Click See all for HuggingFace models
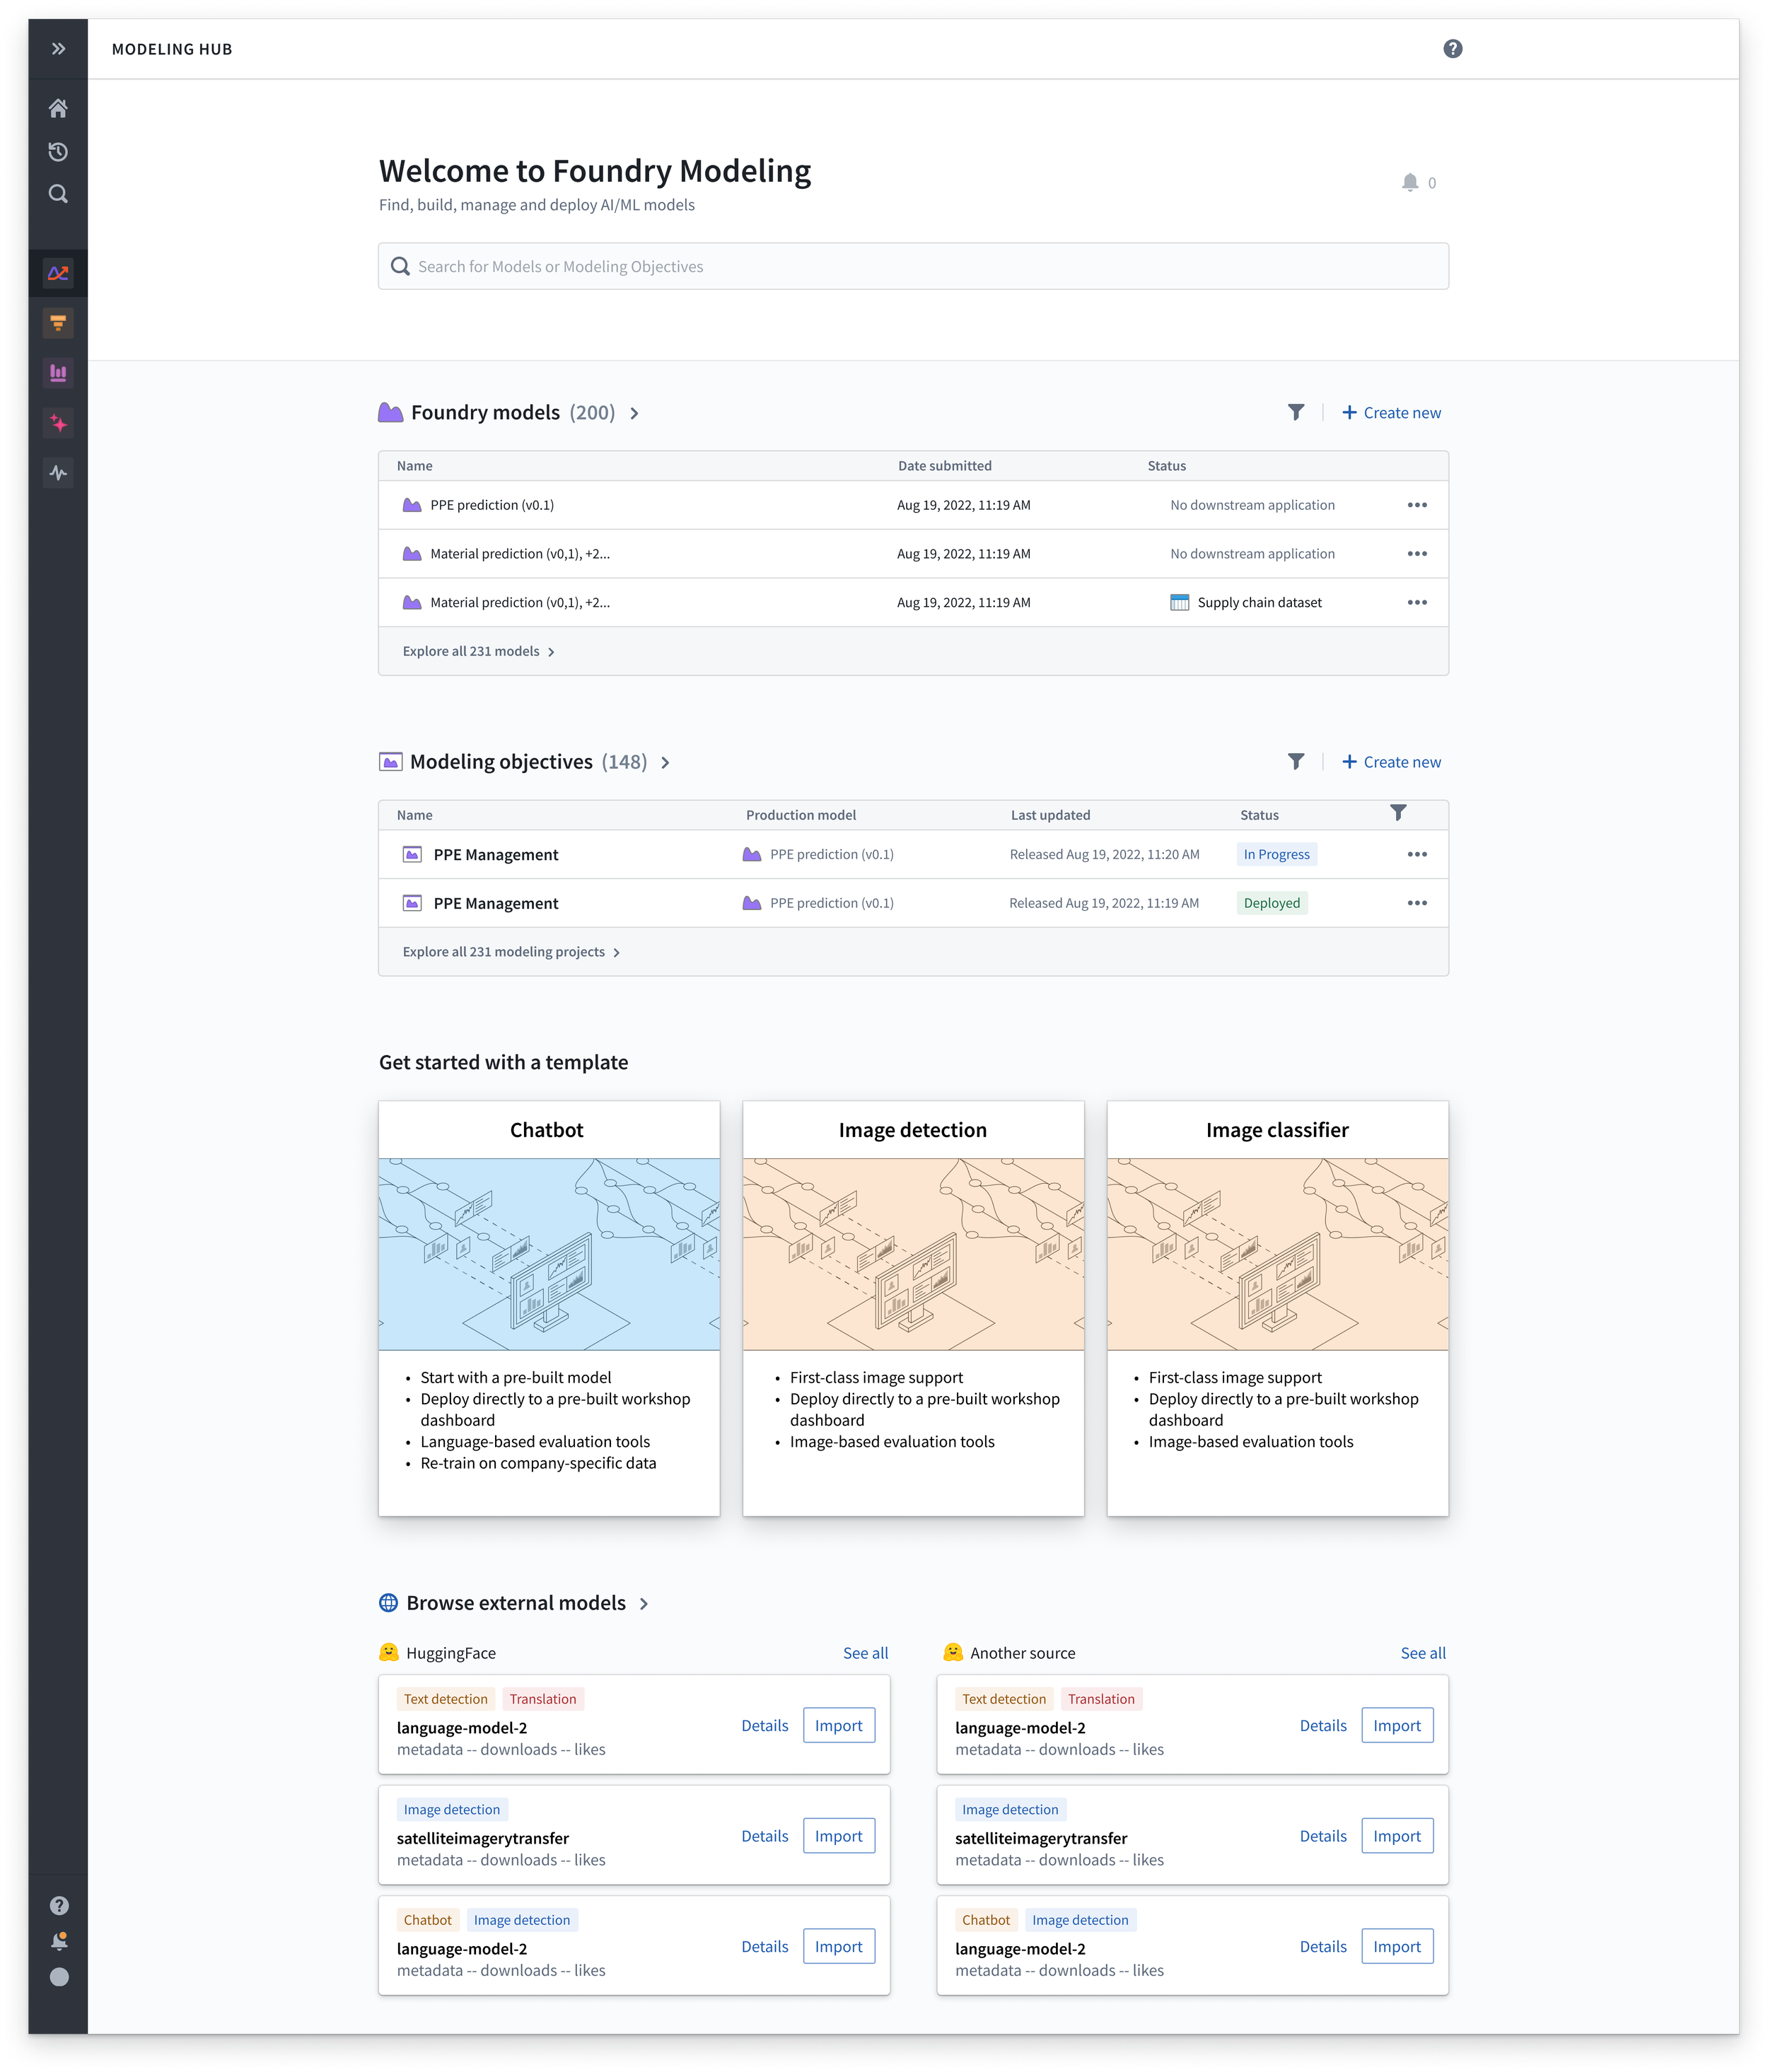 (865, 1653)
